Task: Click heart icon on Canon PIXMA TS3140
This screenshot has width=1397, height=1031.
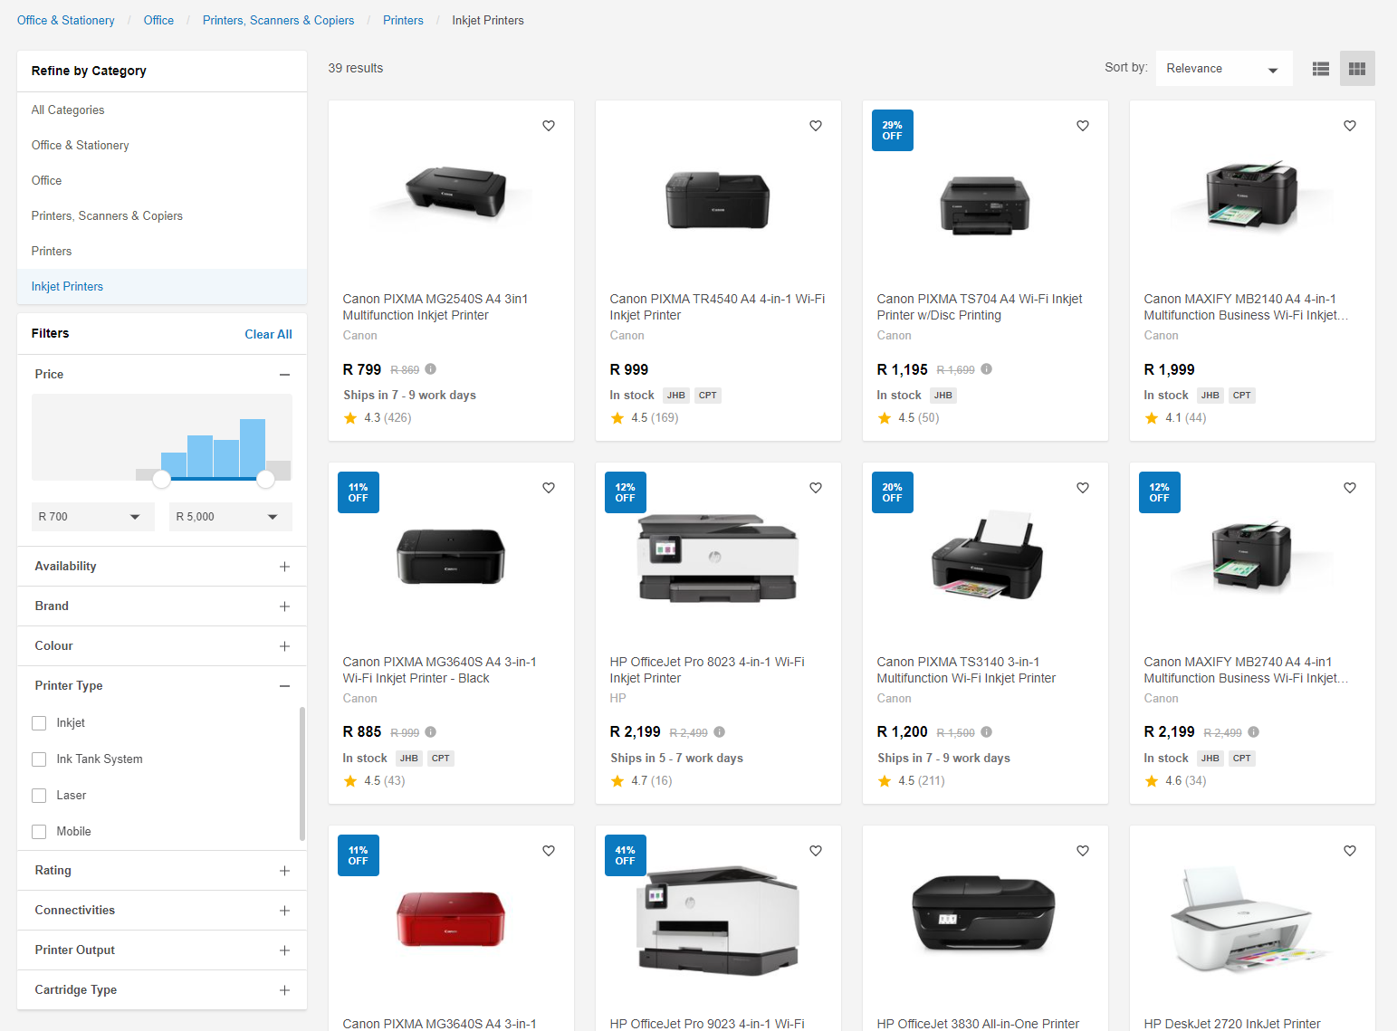Action: click(x=1083, y=488)
